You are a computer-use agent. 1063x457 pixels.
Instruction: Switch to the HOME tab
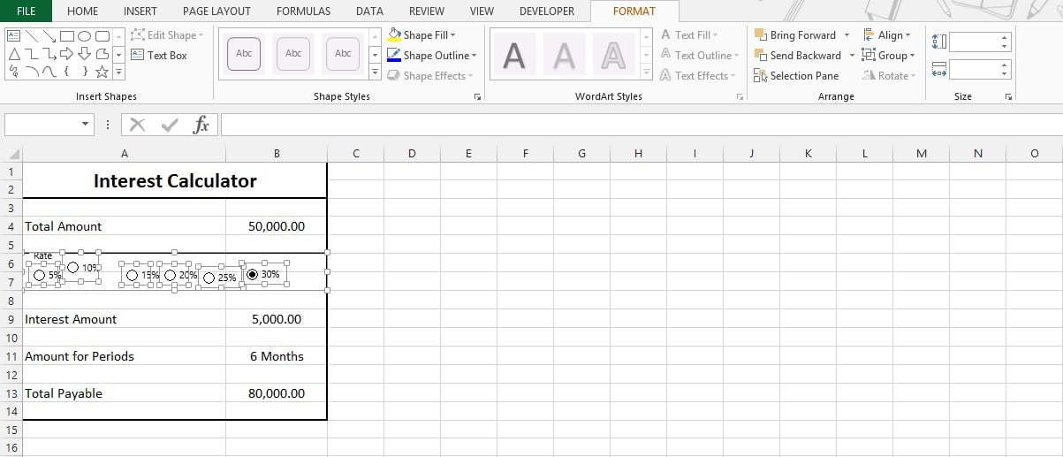(x=83, y=11)
